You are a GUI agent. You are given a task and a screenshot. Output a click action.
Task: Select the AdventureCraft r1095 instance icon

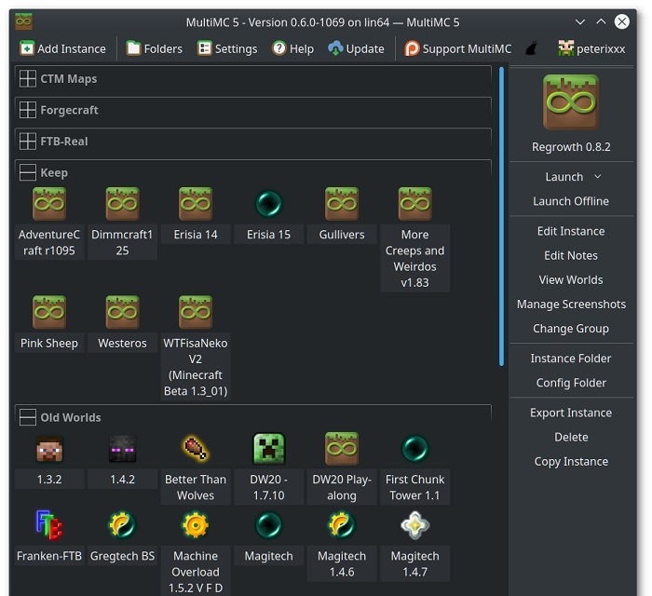pos(49,204)
